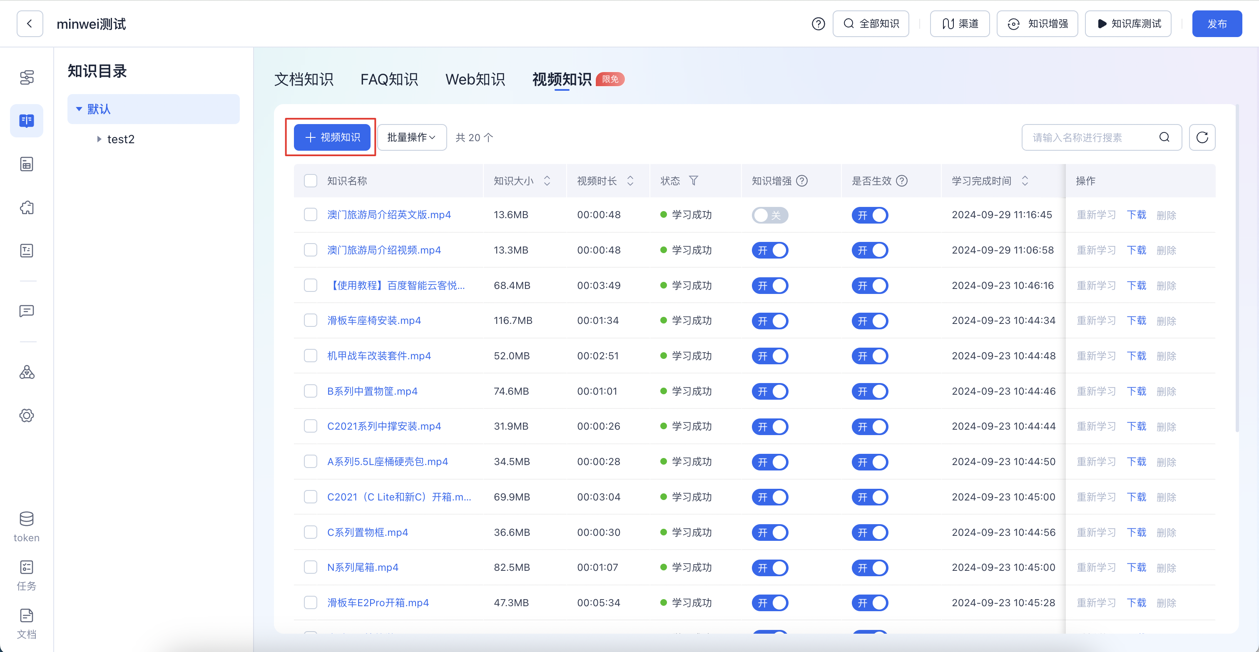The image size is (1259, 652).
Task: Click the blue 发布 publish button
Action: point(1217,23)
